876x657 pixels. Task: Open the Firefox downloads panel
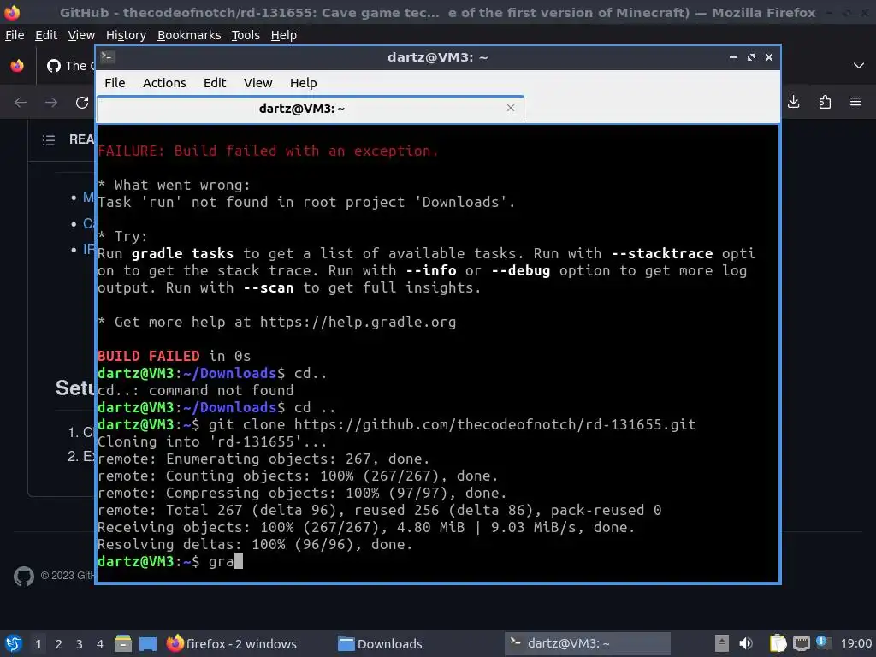[793, 102]
